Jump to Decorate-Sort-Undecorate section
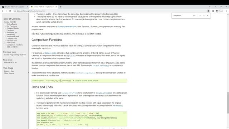 12,42
